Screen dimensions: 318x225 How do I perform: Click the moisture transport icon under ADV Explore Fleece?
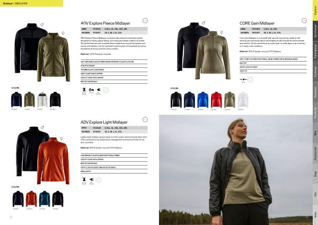pos(84,90)
